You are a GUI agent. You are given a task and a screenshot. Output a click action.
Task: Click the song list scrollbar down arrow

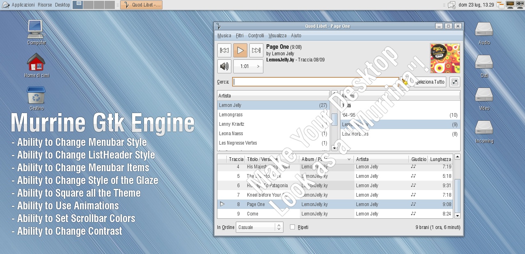click(457, 215)
